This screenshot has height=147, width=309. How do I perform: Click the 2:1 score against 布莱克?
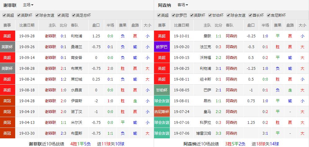(x=64, y=69)
